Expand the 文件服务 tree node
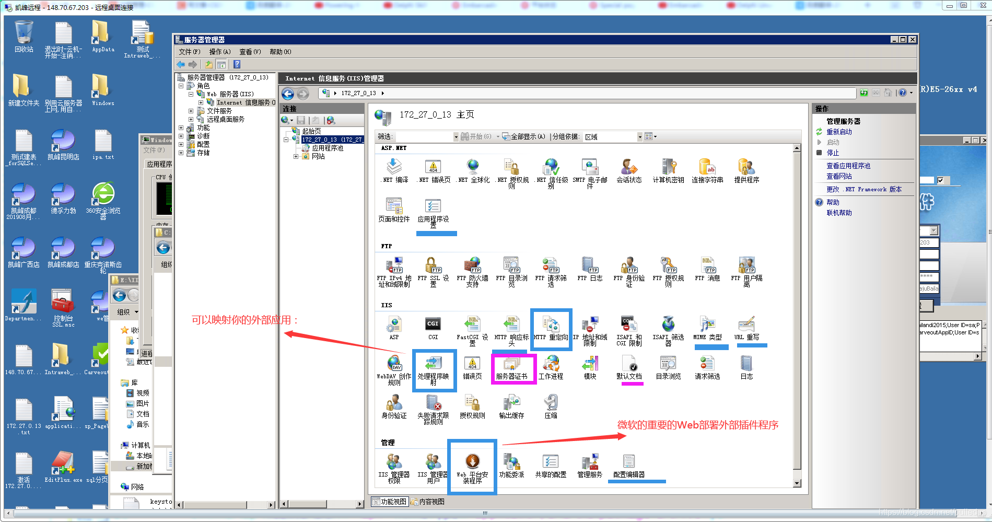Viewport: 992px width, 522px height. click(x=191, y=111)
